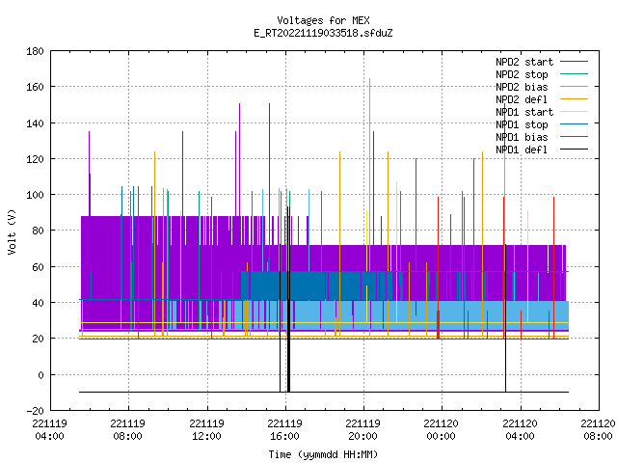
Task: Click the 221119 08:00 time tick label
Action: coord(128,430)
